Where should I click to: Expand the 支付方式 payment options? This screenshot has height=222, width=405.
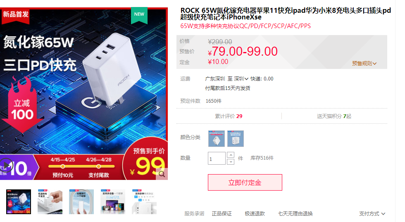pyautogui.click(x=372, y=213)
